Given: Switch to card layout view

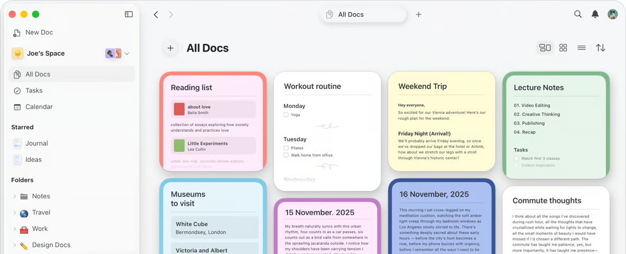Looking at the screenshot, I should tap(545, 48).
